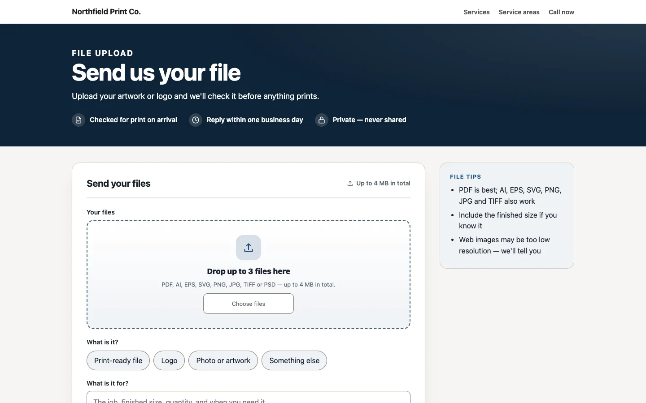Click the small upload icon beside Up to 4 MB

(x=350, y=183)
